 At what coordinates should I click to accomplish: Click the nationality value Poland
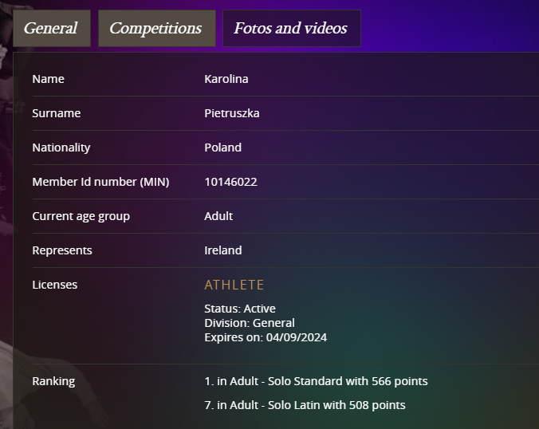pyautogui.click(x=222, y=148)
